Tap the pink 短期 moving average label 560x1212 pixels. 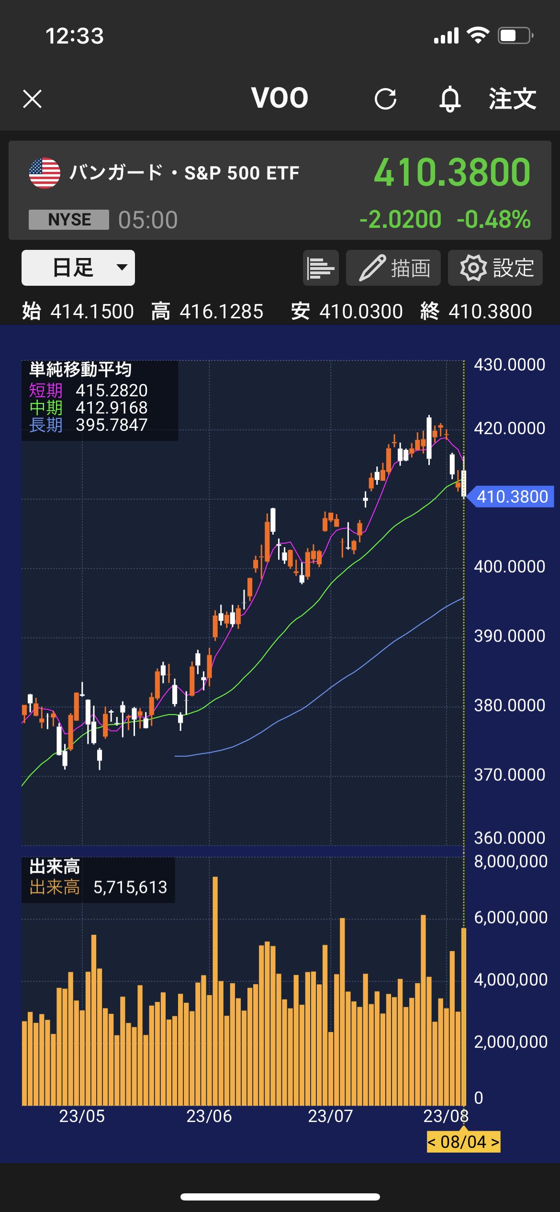pos(46,391)
